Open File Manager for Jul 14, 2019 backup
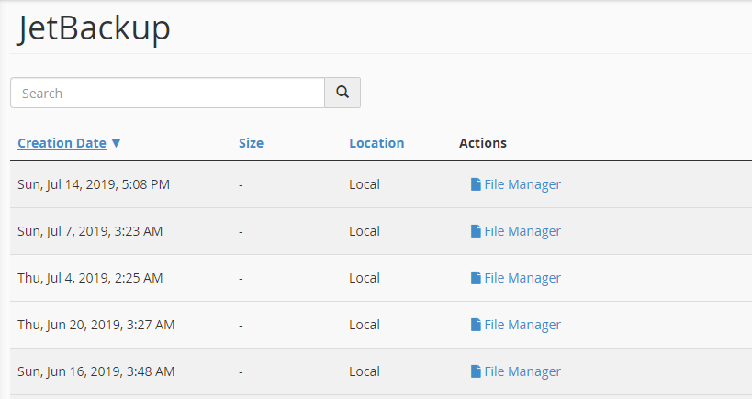 coord(515,184)
